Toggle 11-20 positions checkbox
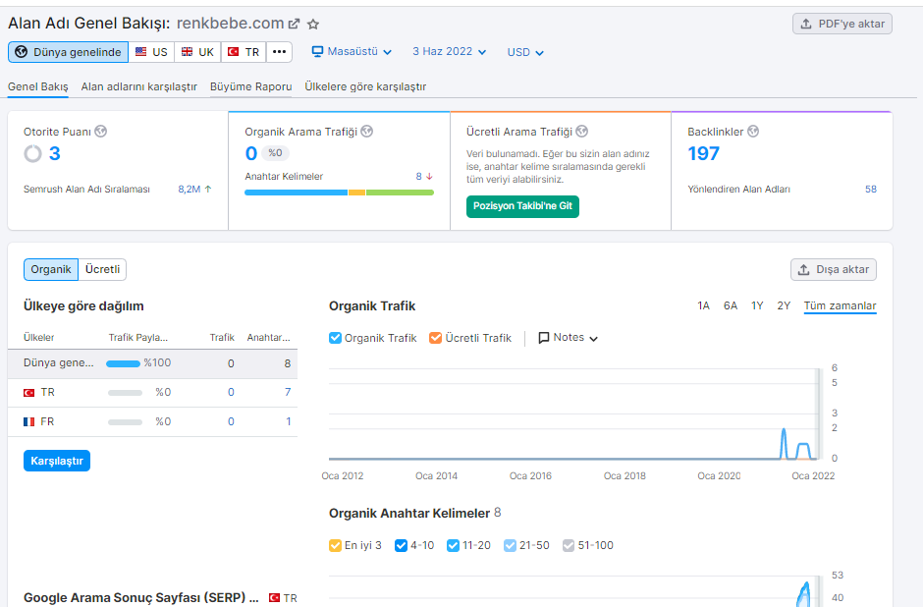Image resolution: width=923 pixels, height=607 pixels. pyautogui.click(x=453, y=546)
